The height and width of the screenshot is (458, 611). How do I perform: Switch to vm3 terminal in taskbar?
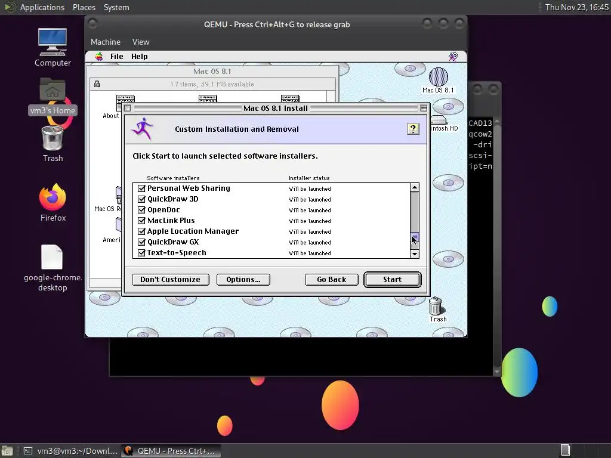pyautogui.click(x=70, y=451)
